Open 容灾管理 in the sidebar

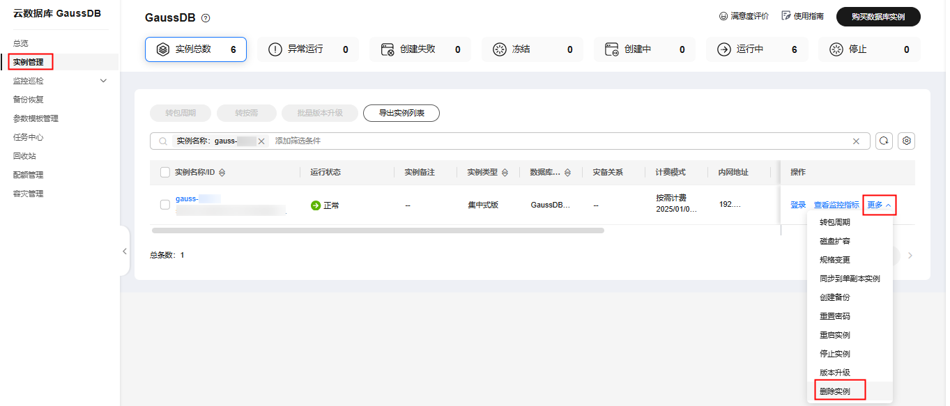[29, 194]
